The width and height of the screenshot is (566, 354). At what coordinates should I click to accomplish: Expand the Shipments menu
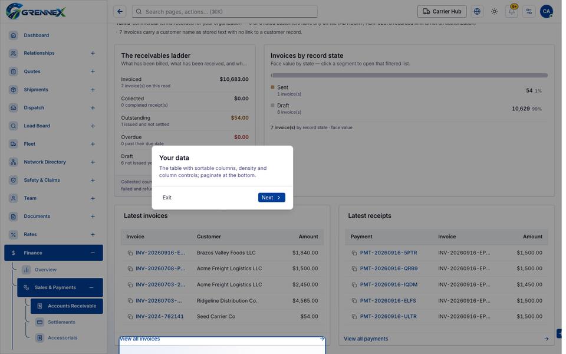coord(93,90)
